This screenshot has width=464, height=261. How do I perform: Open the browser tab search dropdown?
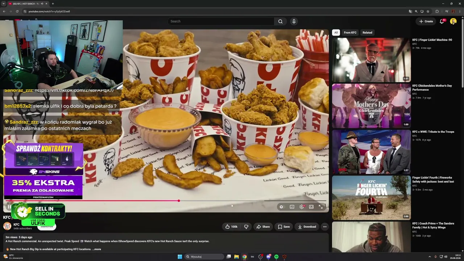(3, 4)
